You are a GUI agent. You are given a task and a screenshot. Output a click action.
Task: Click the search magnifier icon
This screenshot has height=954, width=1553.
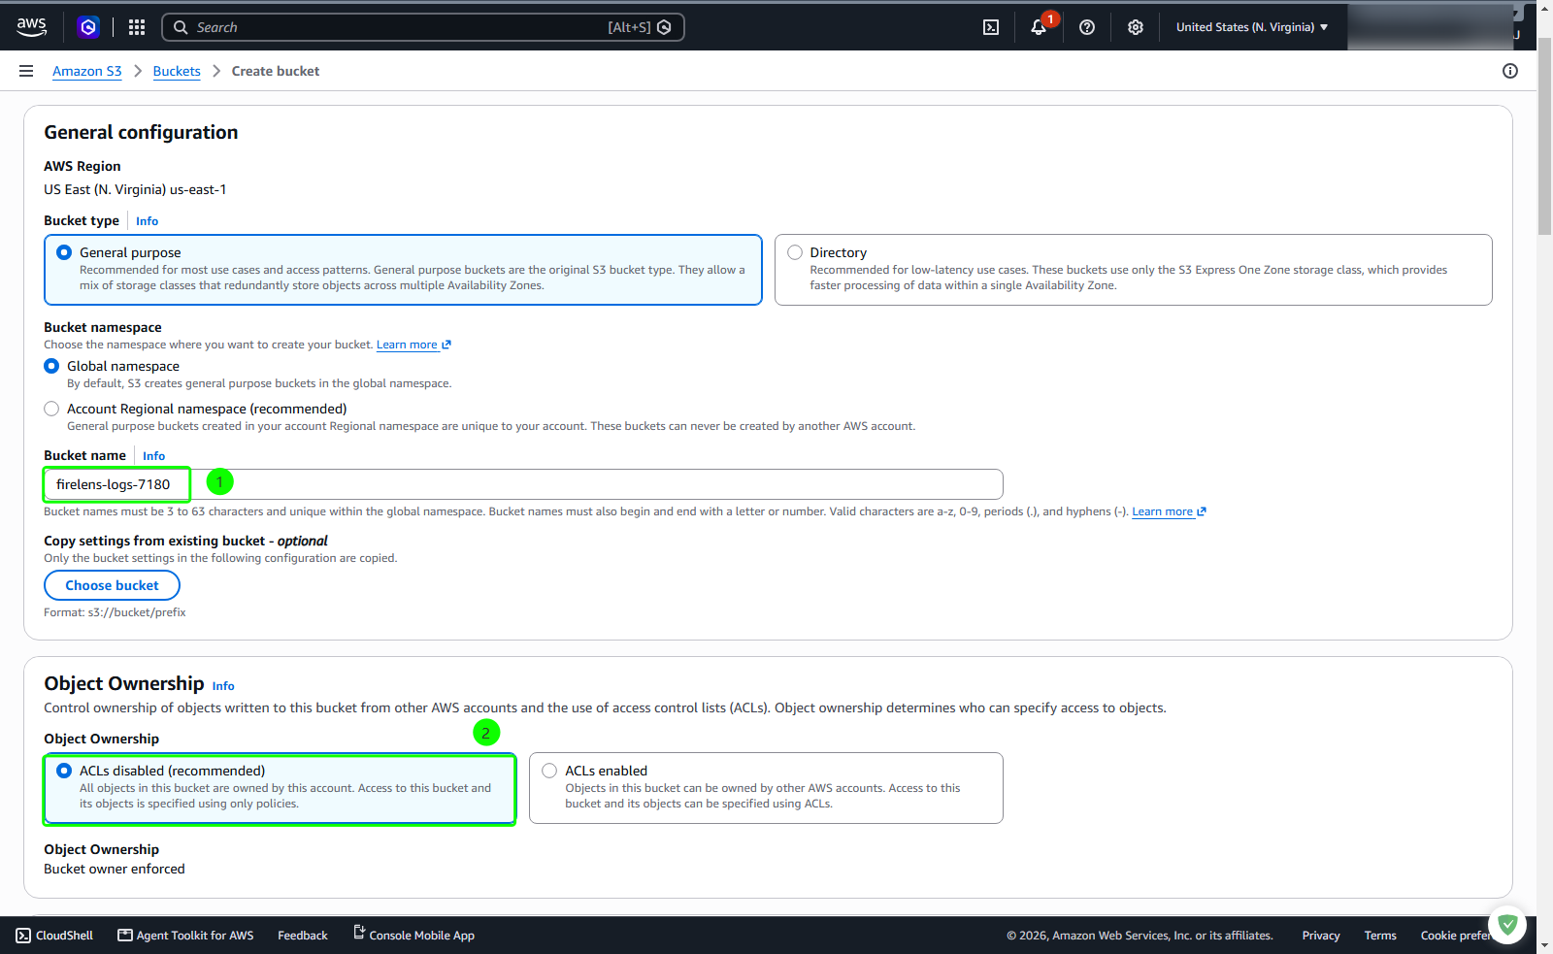click(181, 27)
